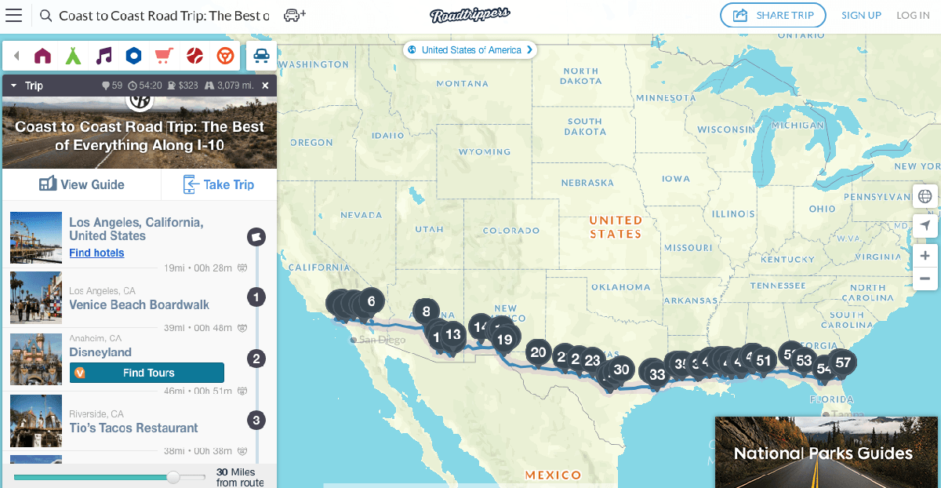Screen dimensions: 941x488
Task: Zoom in on the map
Action: 925,256
